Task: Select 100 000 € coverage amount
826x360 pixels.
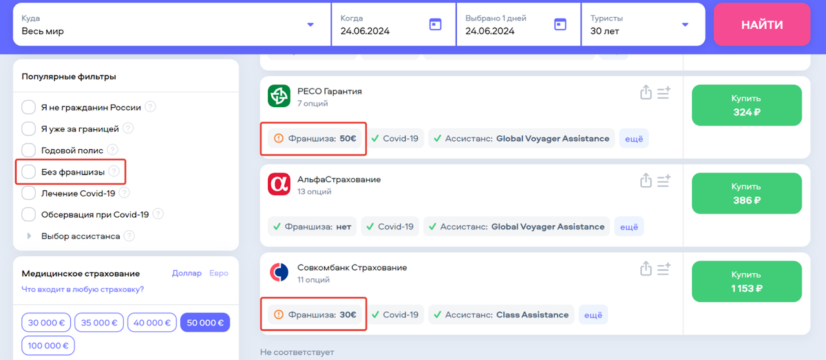Action: tap(47, 346)
